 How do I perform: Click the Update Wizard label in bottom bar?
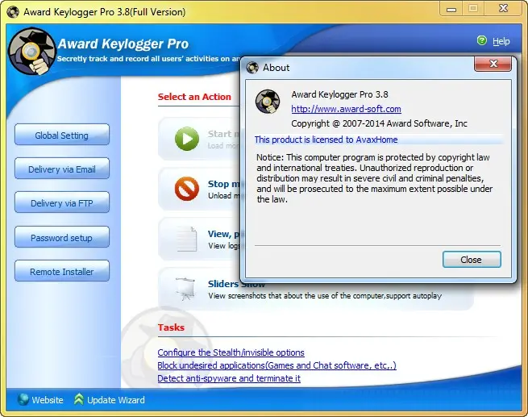point(116,400)
